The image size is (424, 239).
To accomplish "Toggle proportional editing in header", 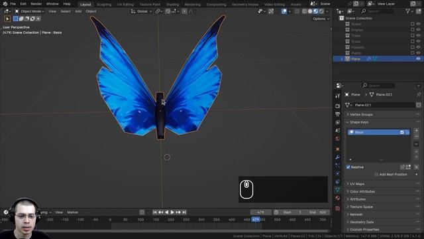I will (x=184, y=11).
